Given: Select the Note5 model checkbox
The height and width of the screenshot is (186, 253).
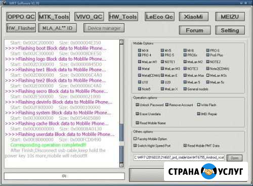Looking at the screenshot, I should [x=140, y=89].
